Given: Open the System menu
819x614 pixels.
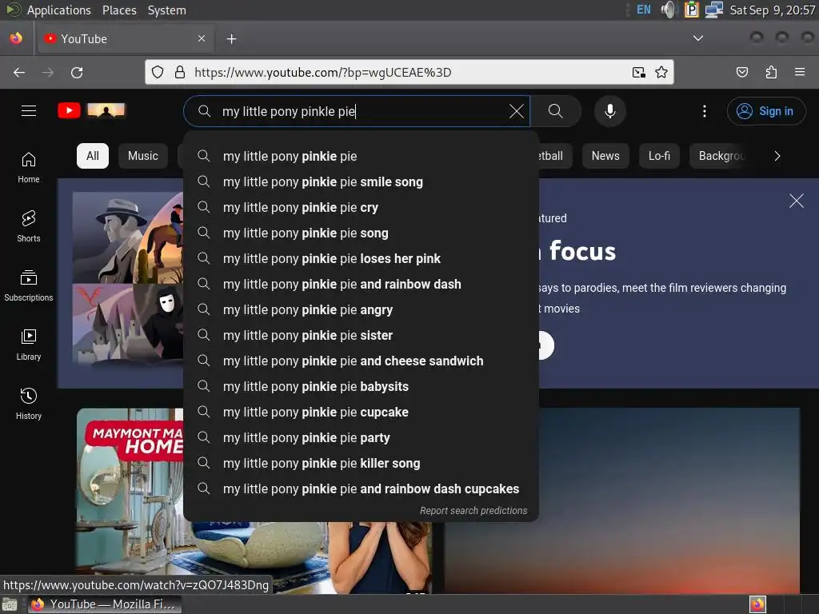Looking at the screenshot, I should tap(166, 10).
